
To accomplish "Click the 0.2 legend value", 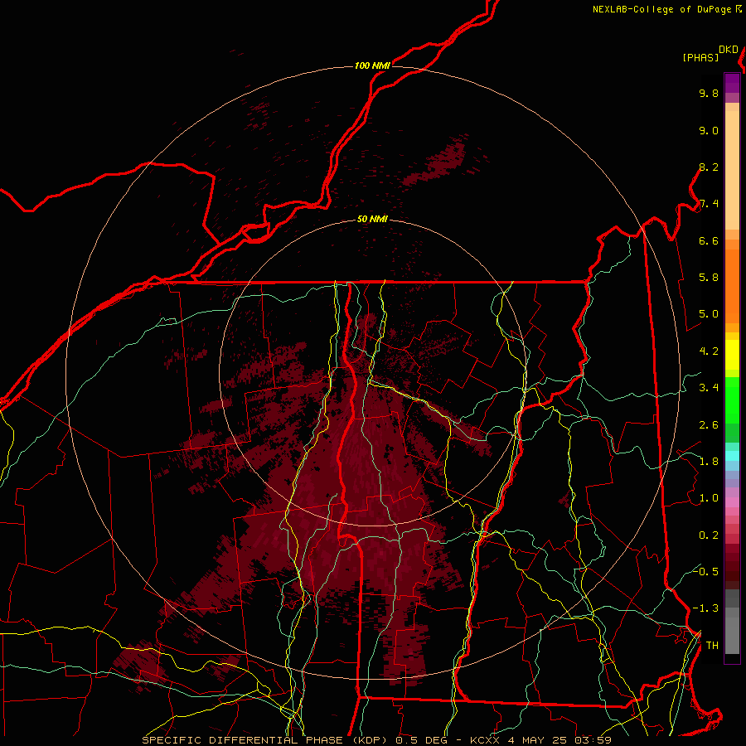I will pyautogui.click(x=709, y=535).
